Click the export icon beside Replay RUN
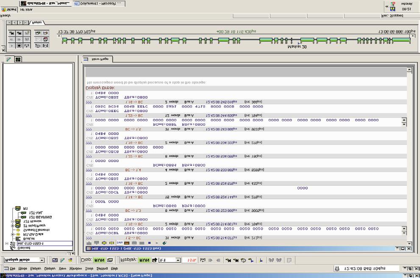The height and width of the screenshot is (278, 420). click(155, 260)
